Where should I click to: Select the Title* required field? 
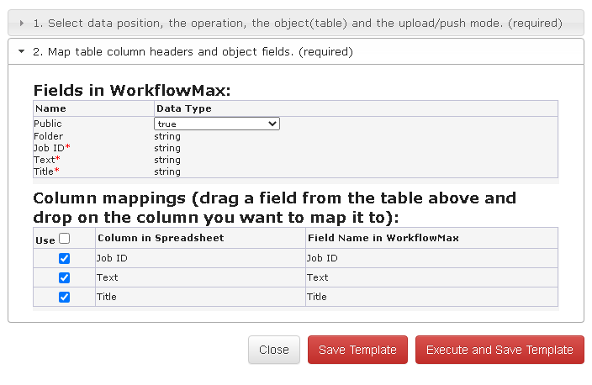point(46,171)
